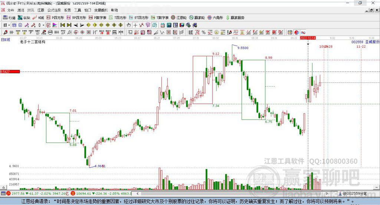Click the highlighted date marker 2022-10-14
This screenshot has height=205, width=380.
[x=308, y=38]
